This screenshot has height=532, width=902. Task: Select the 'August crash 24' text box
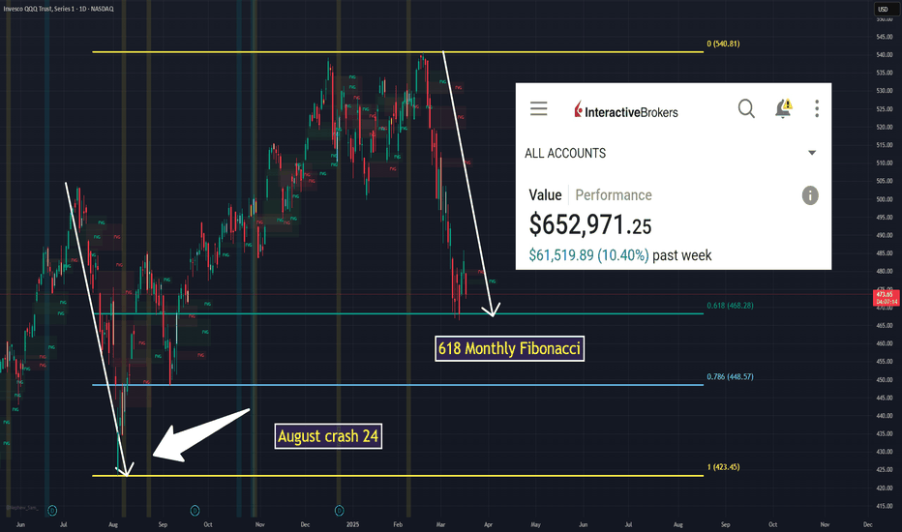(328, 436)
